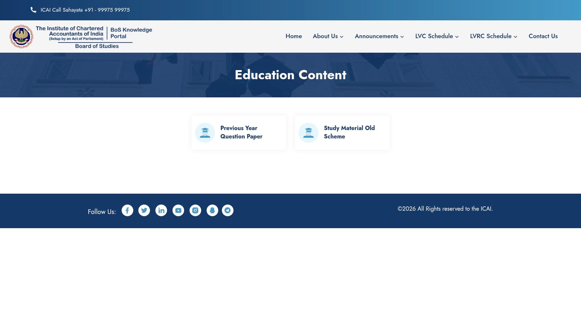Click the Follow Us label
The height and width of the screenshot is (327, 581).
click(102, 212)
